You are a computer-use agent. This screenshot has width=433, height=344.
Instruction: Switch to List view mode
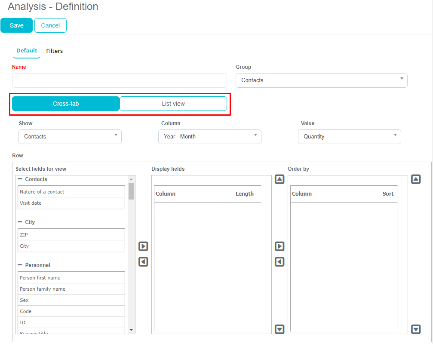point(173,104)
